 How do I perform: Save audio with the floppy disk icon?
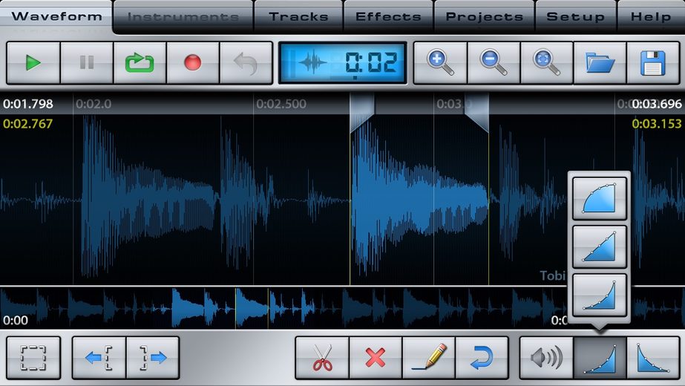coord(653,63)
